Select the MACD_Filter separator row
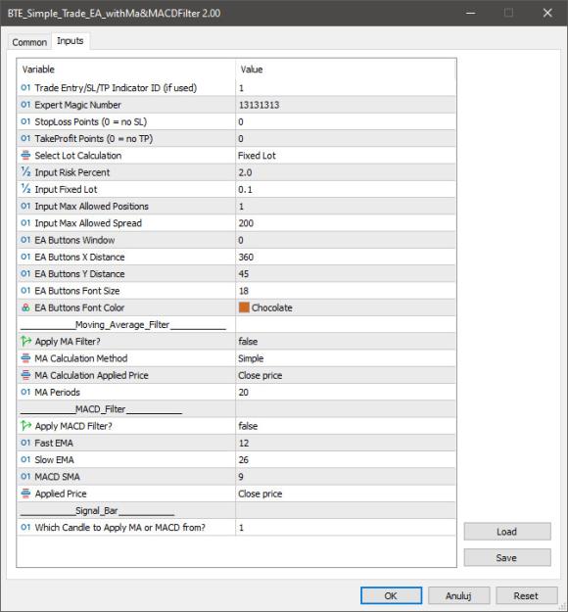Screen dimensions: 568x612 click(236, 409)
